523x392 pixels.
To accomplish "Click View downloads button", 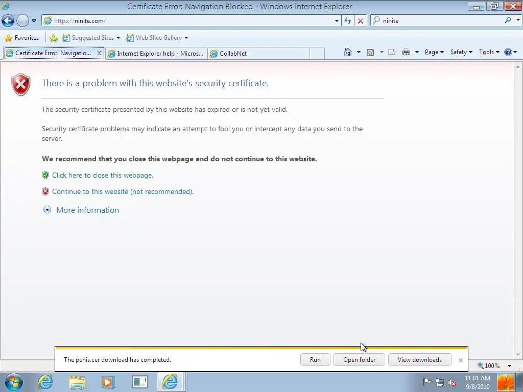I will coord(420,360).
